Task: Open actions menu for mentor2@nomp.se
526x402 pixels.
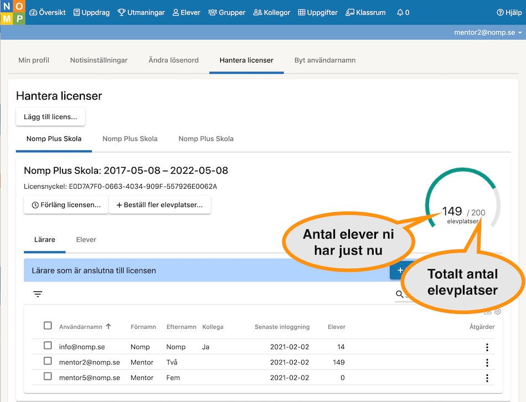Action: pos(487,362)
